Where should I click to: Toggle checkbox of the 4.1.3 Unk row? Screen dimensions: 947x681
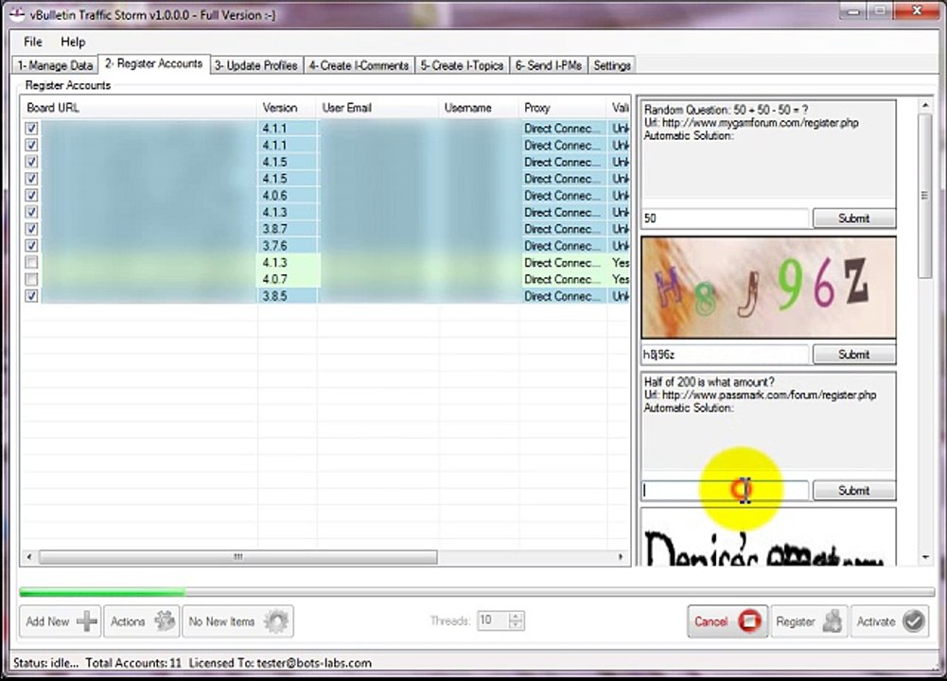tap(31, 212)
